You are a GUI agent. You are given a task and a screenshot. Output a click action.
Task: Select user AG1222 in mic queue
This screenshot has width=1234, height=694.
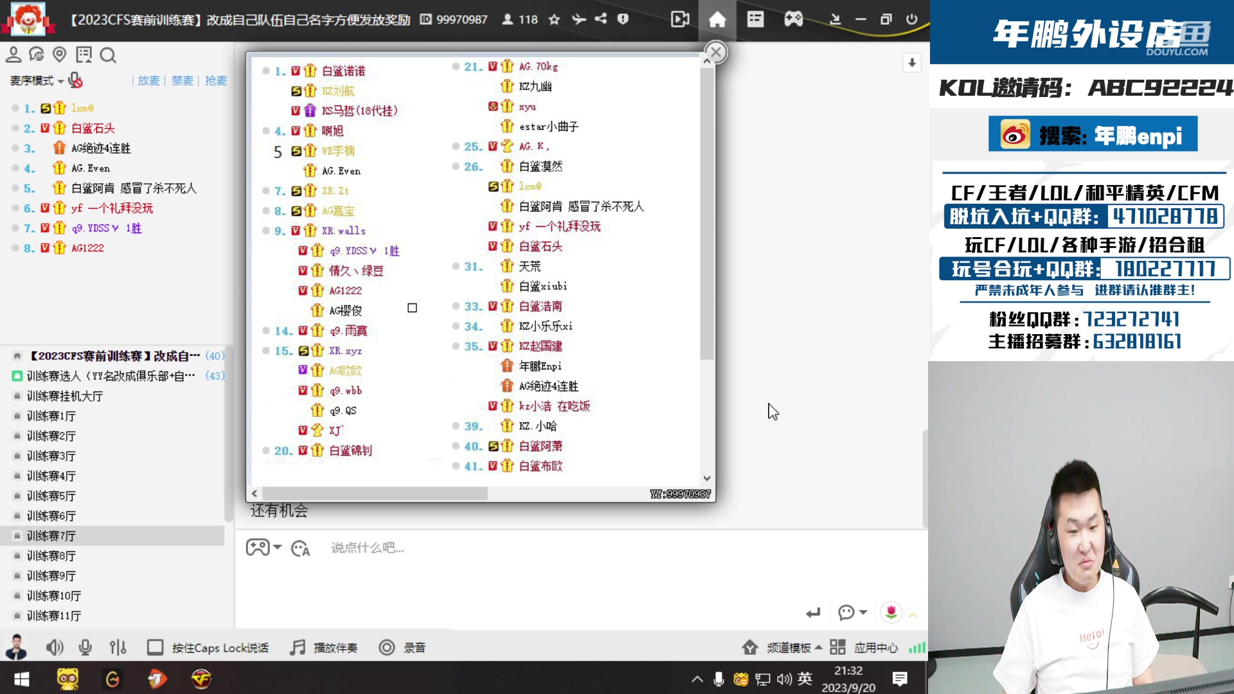point(87,248)
